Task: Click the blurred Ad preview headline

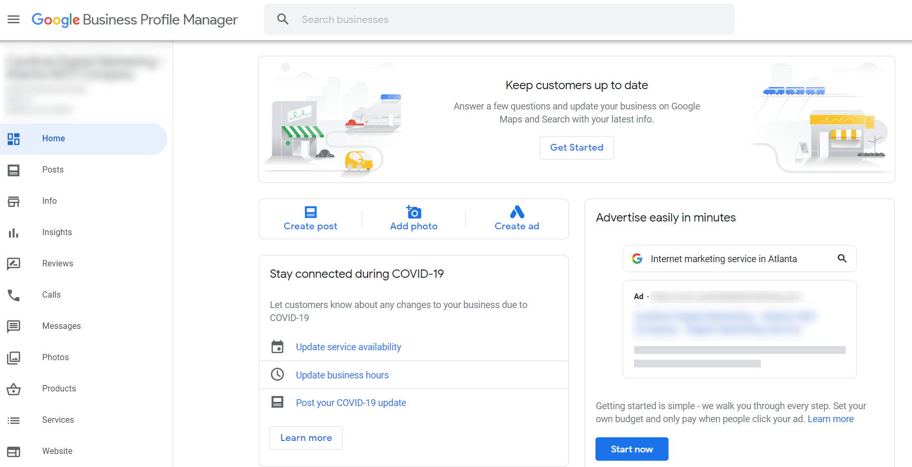Action: (726, 323)
